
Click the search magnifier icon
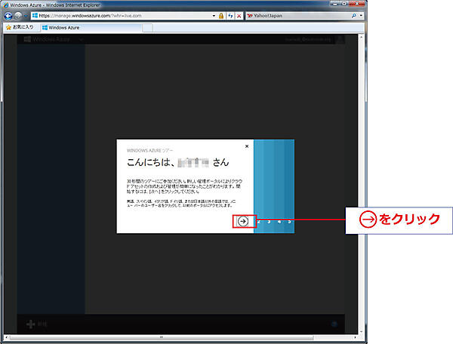[x=353, y=16]
